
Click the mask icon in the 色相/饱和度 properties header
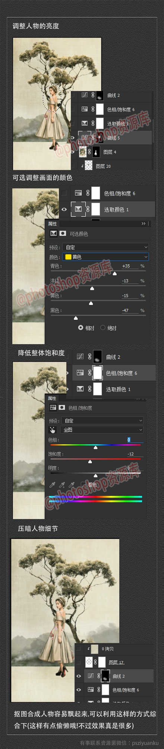(x=62, y=407)
